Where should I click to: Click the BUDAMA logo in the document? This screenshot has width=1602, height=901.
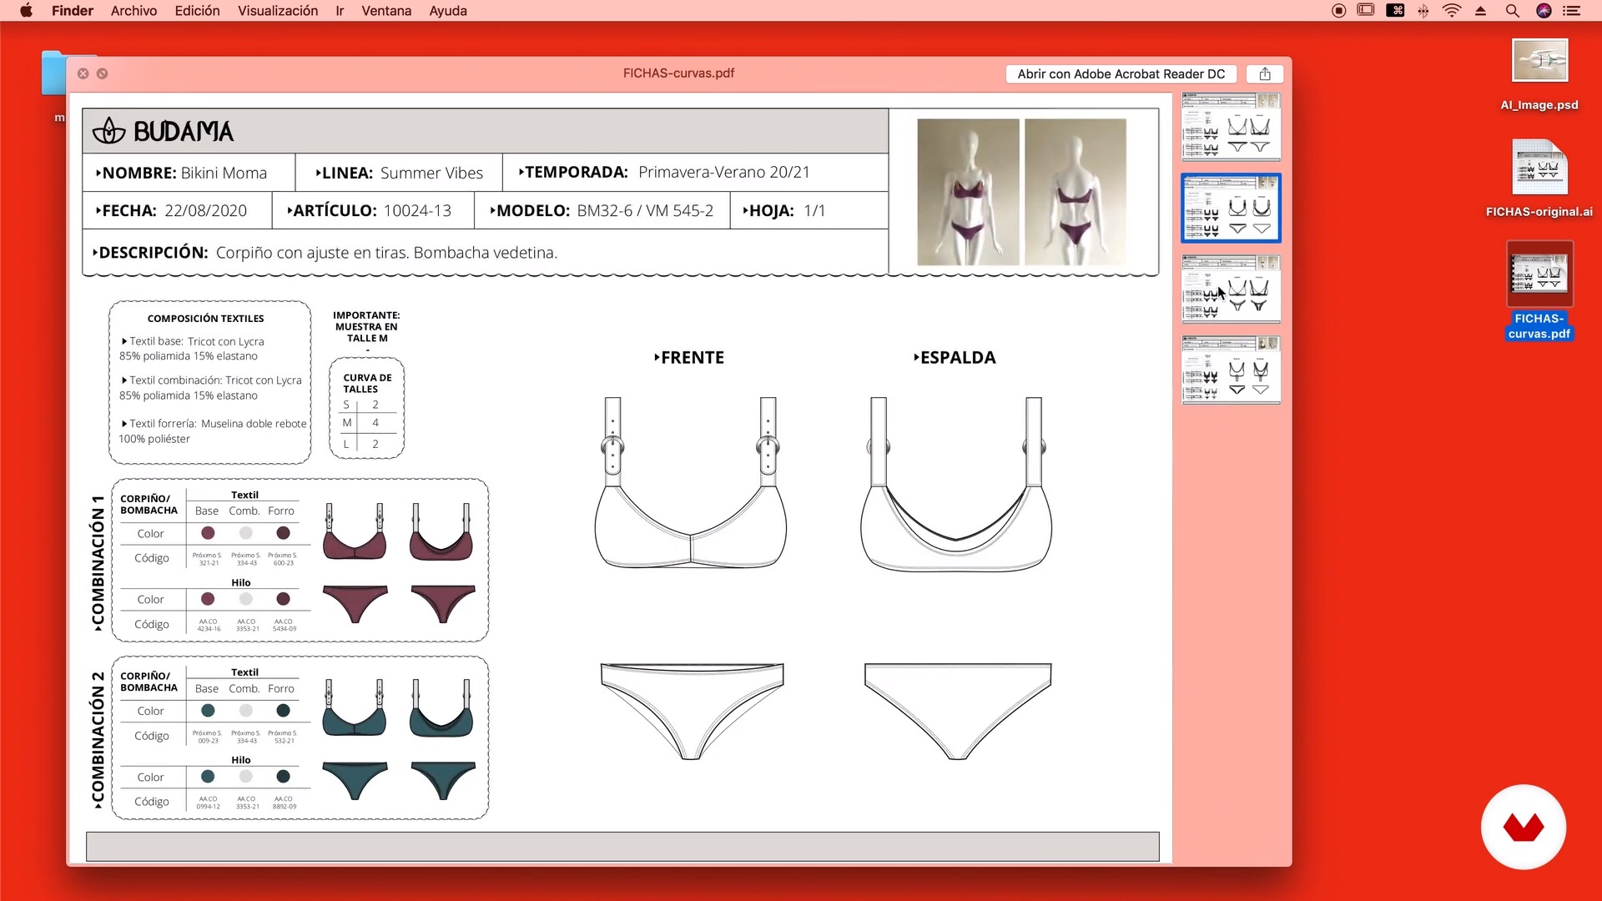pyautogui.click(x=164, y=131)
